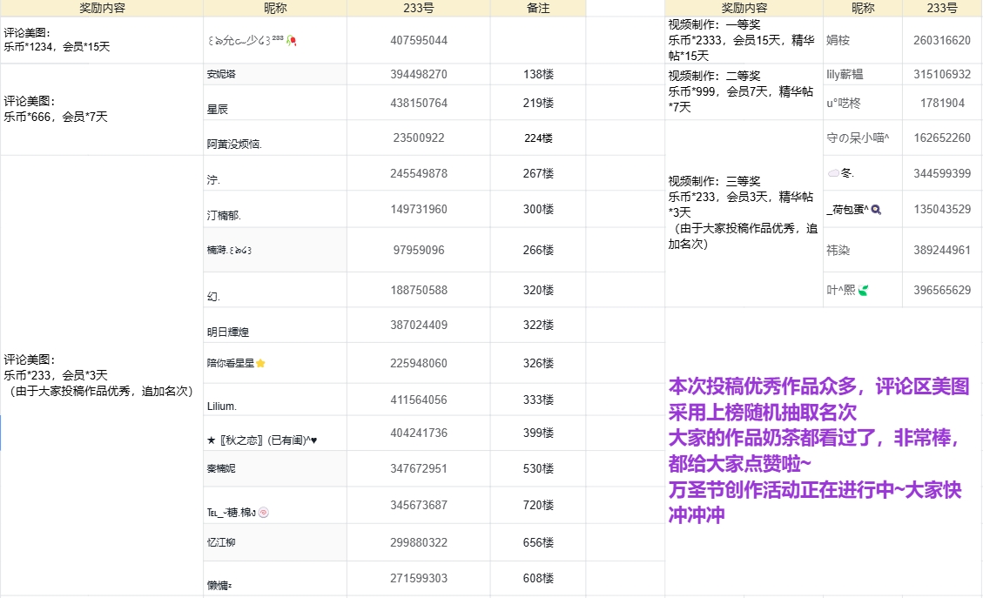
Task: Click the swirl emoji after 糖.棉
Action: point(263,512)
